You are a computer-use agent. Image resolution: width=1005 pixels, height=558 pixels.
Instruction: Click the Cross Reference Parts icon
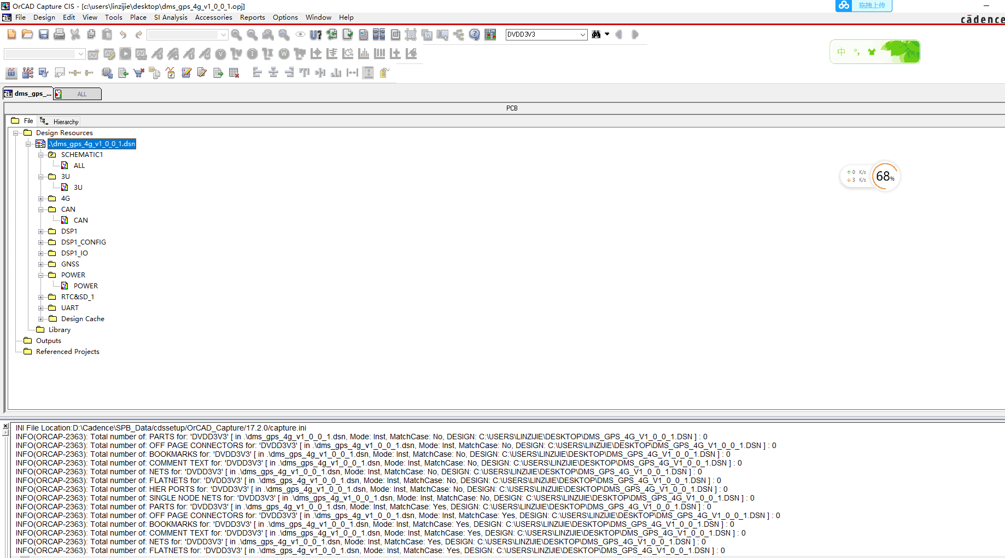379,34
